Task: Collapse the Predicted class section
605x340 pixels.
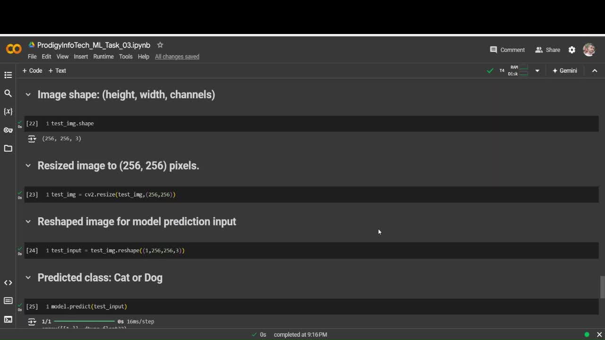Action: (x=28, y=278)
